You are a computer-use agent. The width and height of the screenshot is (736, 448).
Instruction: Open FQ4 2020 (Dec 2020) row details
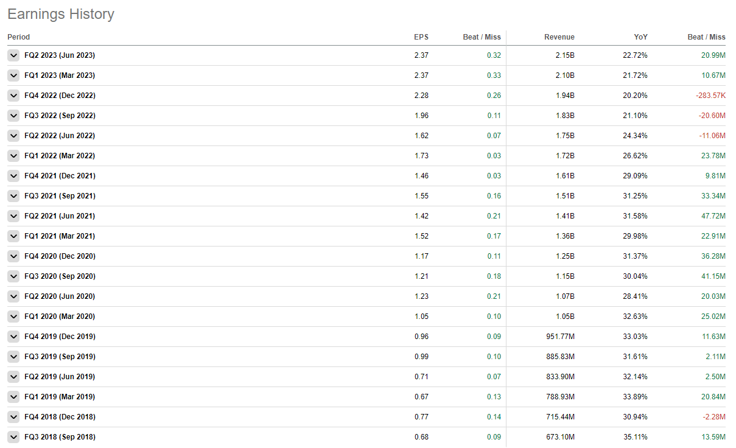[x=13, y=256]
